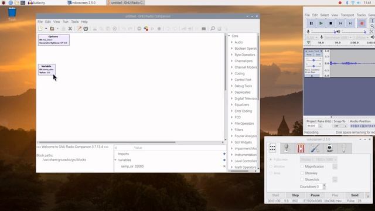375x211 pixels.
Task: Click Audacity zoom magnifier tool icon
Action: point(372,26)
